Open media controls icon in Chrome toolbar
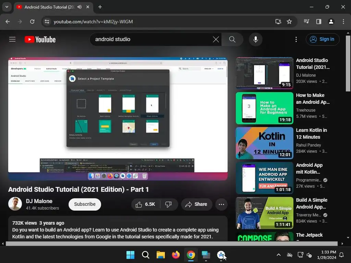 306,22
